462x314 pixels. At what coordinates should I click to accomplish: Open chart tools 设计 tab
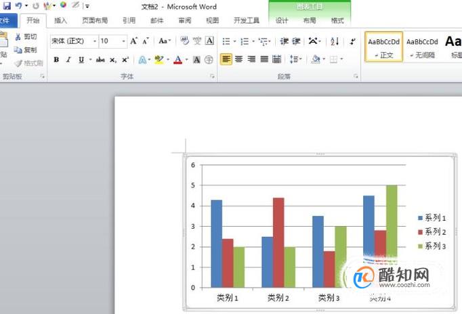pyautogui.click(x=282, y=20)
